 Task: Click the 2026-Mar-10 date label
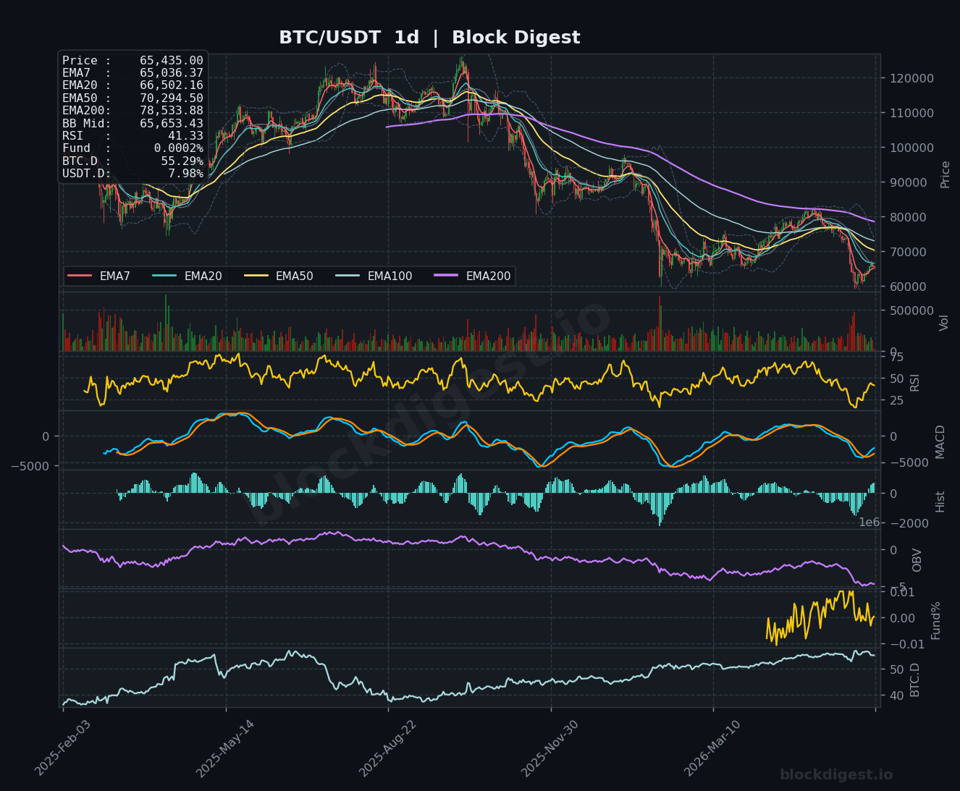tap(712, 748)
